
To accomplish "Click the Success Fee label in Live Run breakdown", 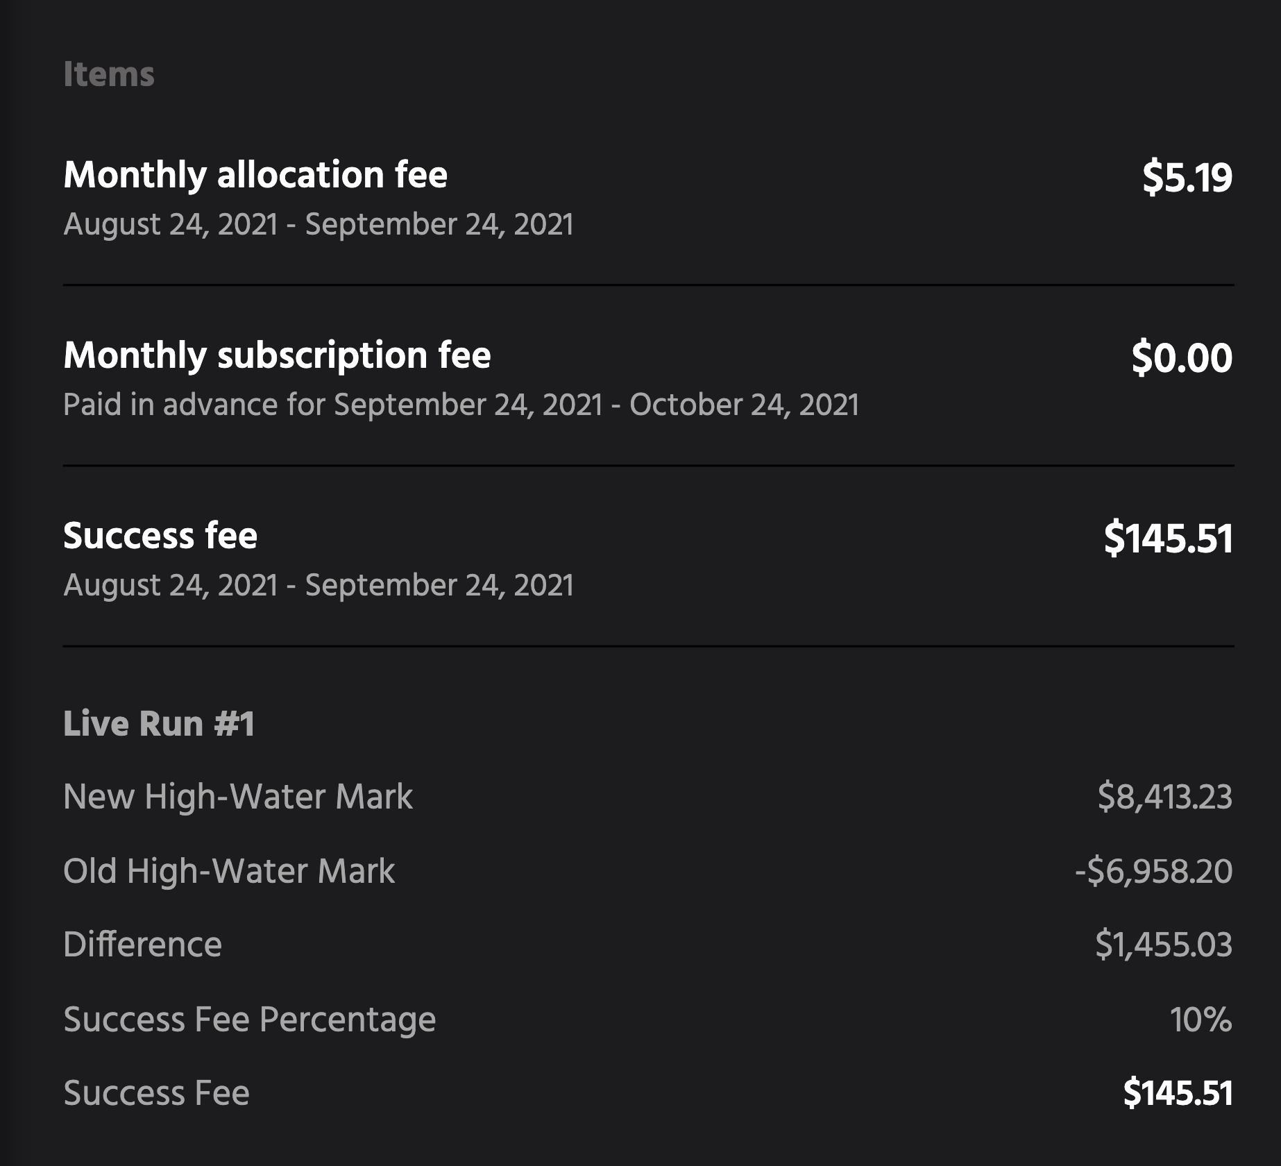I will click(156, 1093).
